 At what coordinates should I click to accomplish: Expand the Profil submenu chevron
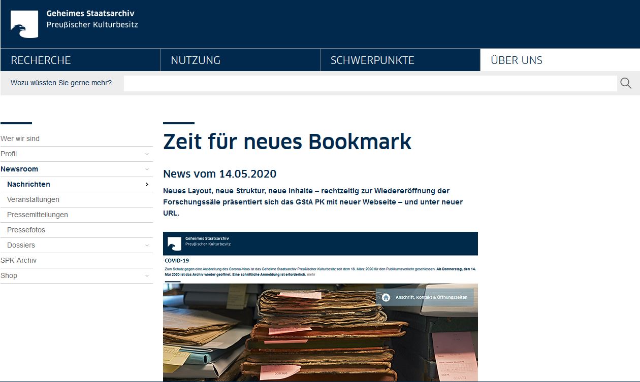click(x=147, y=154)
